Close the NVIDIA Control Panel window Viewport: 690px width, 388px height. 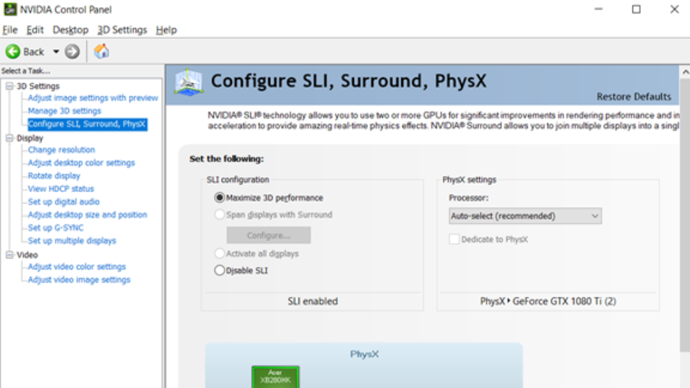click(x=675, y=9)
